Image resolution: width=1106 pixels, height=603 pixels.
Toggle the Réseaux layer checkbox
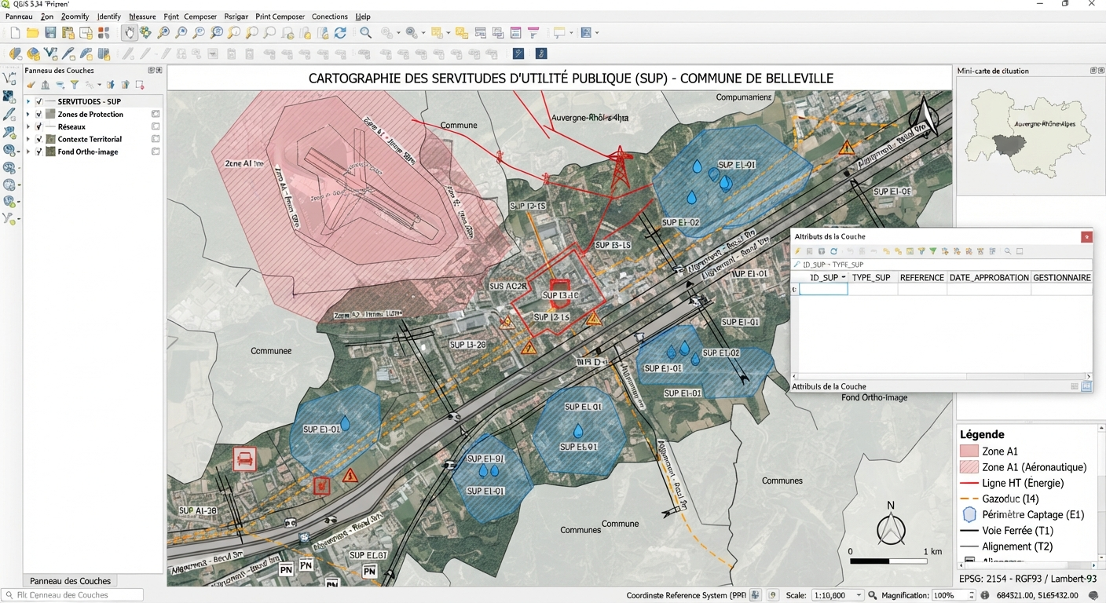[x=39, y=126]
